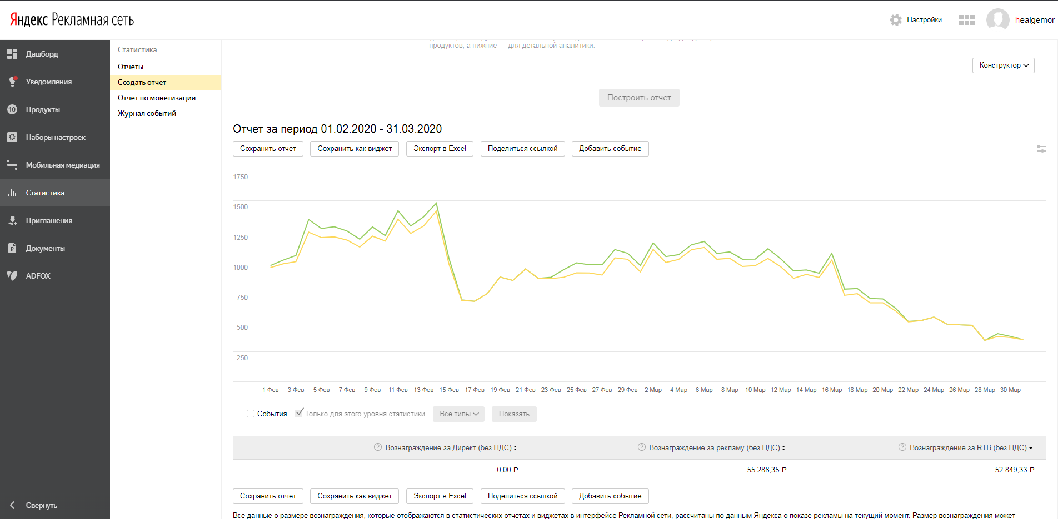Expand the Конструктор dropdown
Viewport: 1058px width, 519px height.
pos(1003,65)
